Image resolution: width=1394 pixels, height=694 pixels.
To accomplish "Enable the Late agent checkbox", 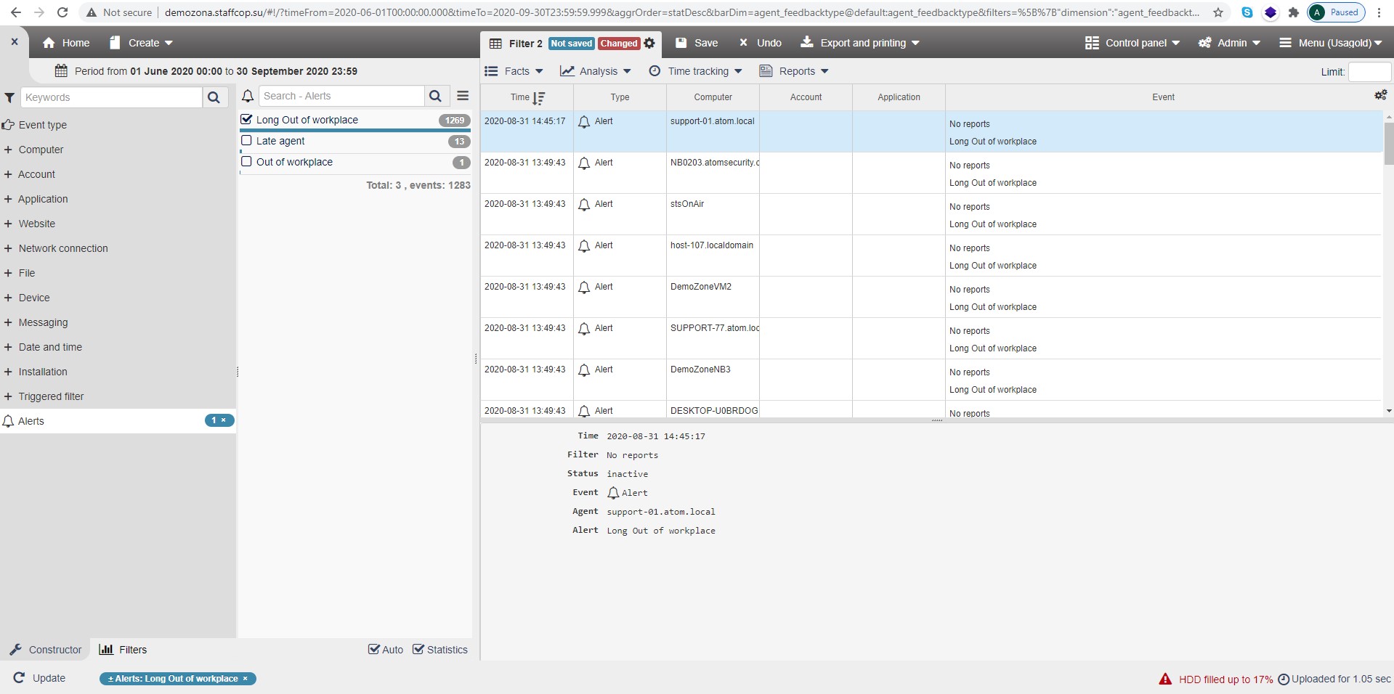I will [247, 141].
